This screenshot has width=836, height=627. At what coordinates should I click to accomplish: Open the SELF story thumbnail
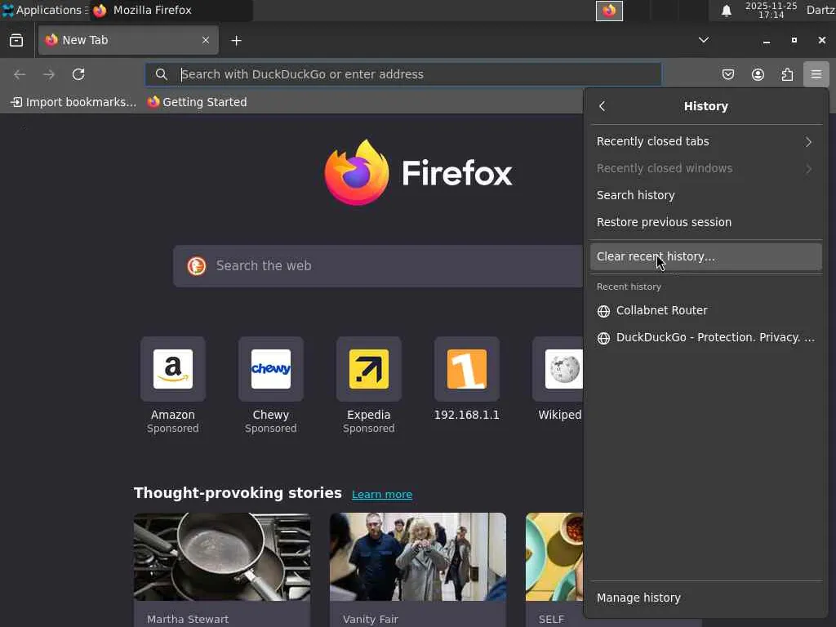tap(554, 557)
